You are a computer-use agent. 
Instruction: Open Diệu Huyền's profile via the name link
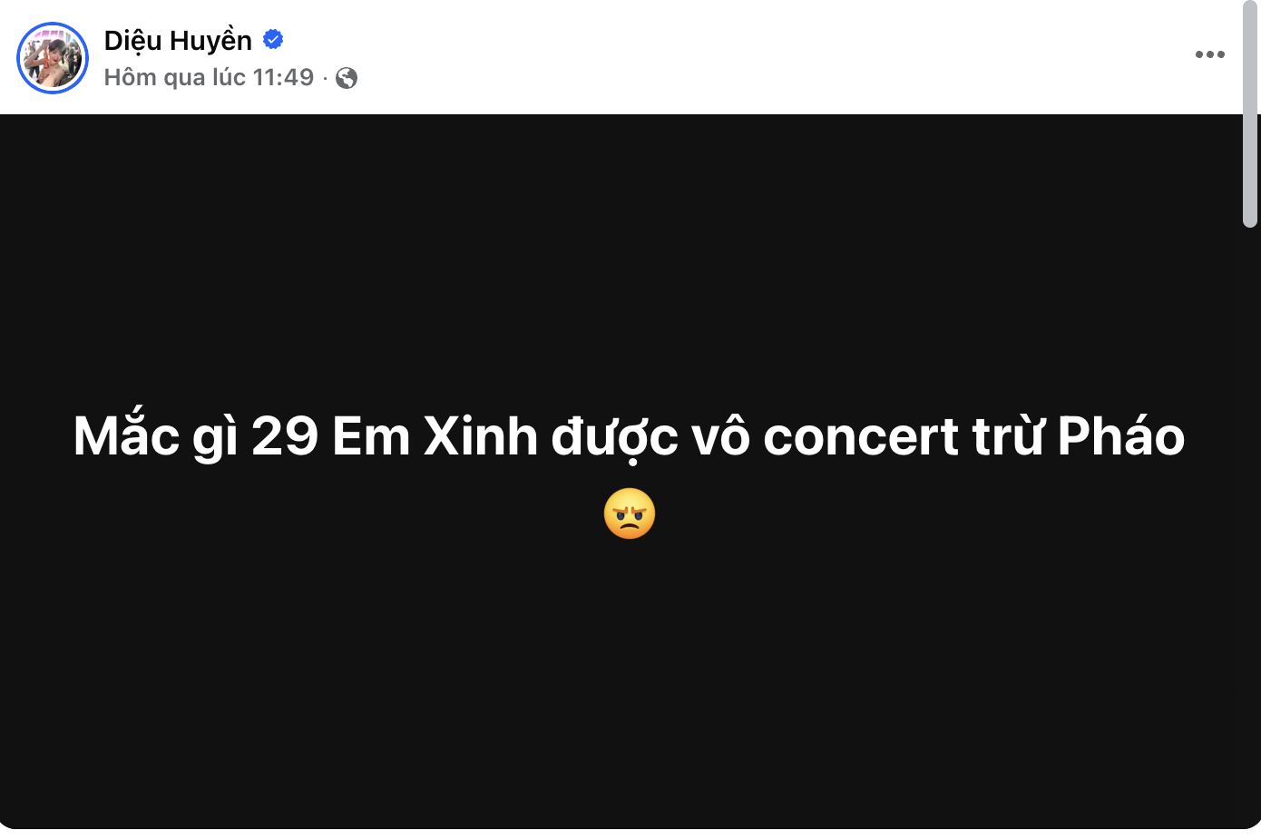click(x=178, y=39)
